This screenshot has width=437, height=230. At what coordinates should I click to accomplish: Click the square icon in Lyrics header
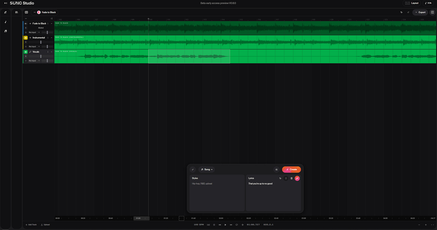286,178
